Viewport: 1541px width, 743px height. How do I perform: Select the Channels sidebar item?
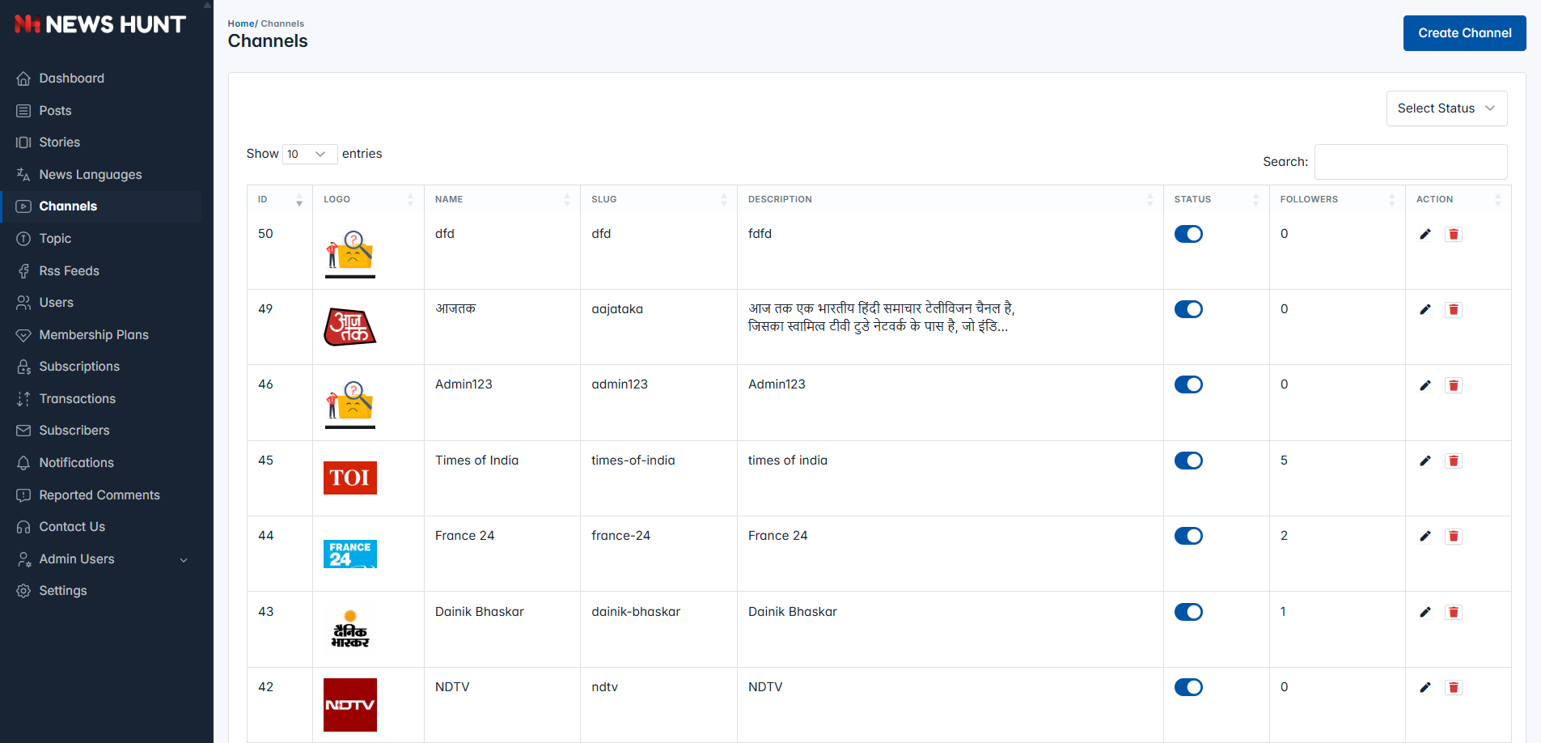pos(102,206)
